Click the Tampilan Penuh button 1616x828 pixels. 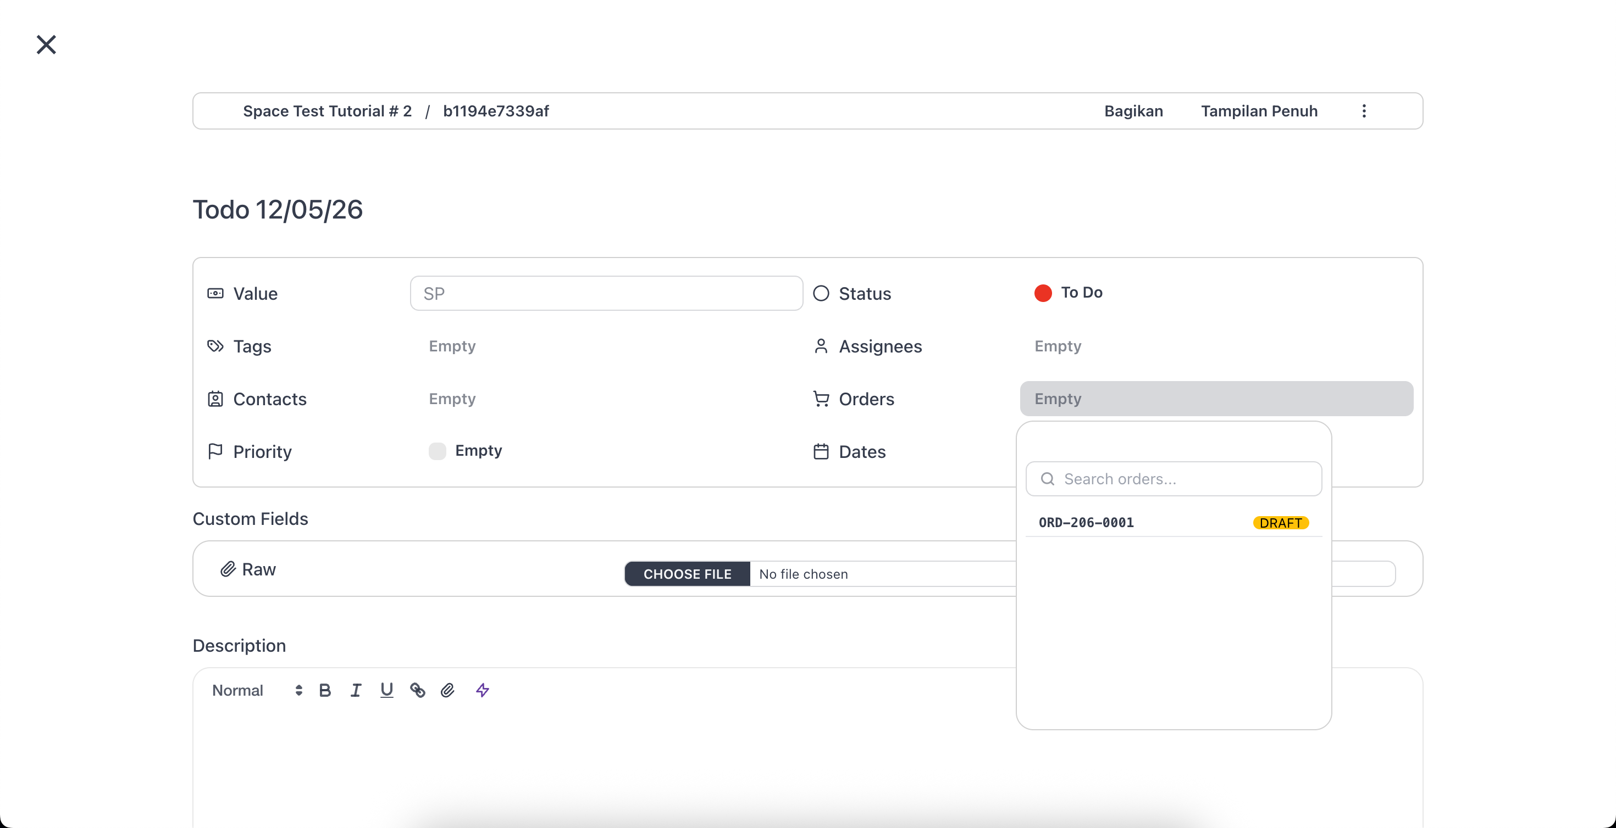(1259, 111)
